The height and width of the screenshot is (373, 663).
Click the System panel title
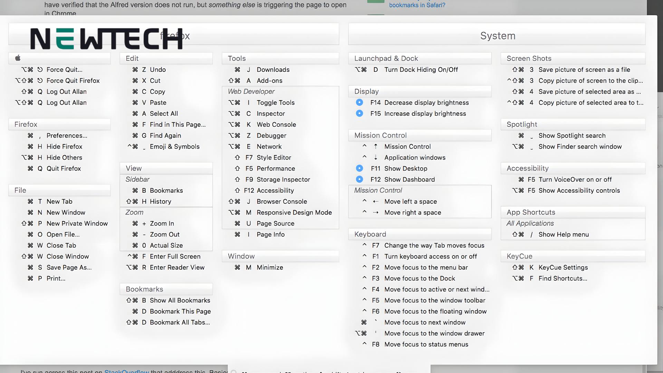pos(497,36)
